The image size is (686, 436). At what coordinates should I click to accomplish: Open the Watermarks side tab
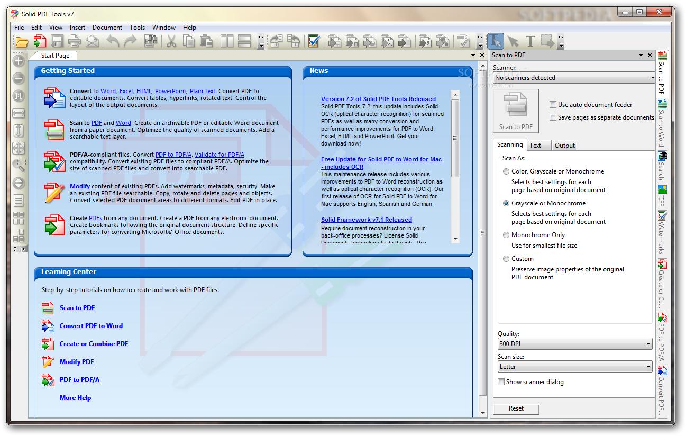coord(662,234)
